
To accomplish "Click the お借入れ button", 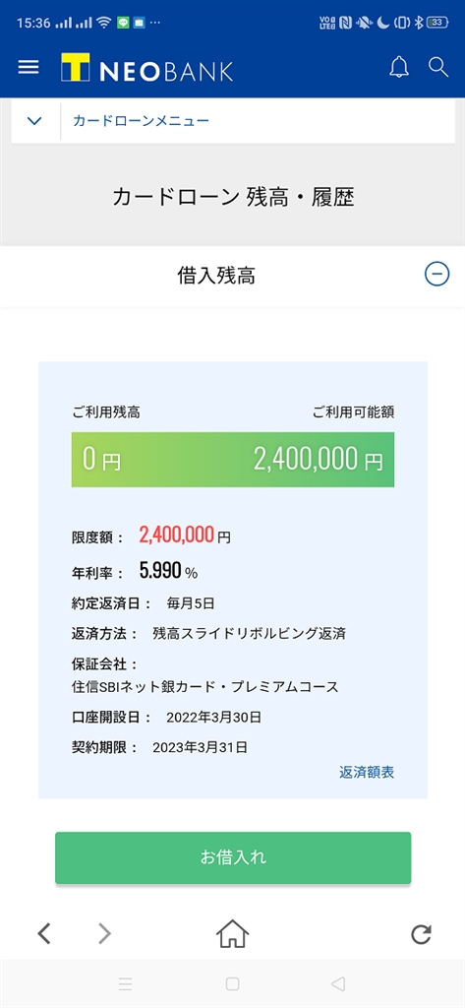I will coord(232,857).
